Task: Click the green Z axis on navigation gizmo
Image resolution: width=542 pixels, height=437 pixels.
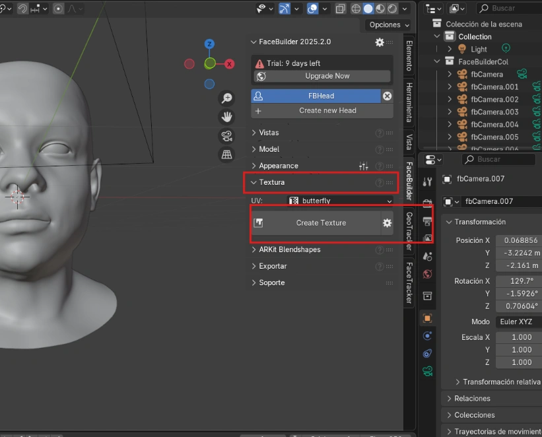Action: pyautogui.click(x=209, y=43)
